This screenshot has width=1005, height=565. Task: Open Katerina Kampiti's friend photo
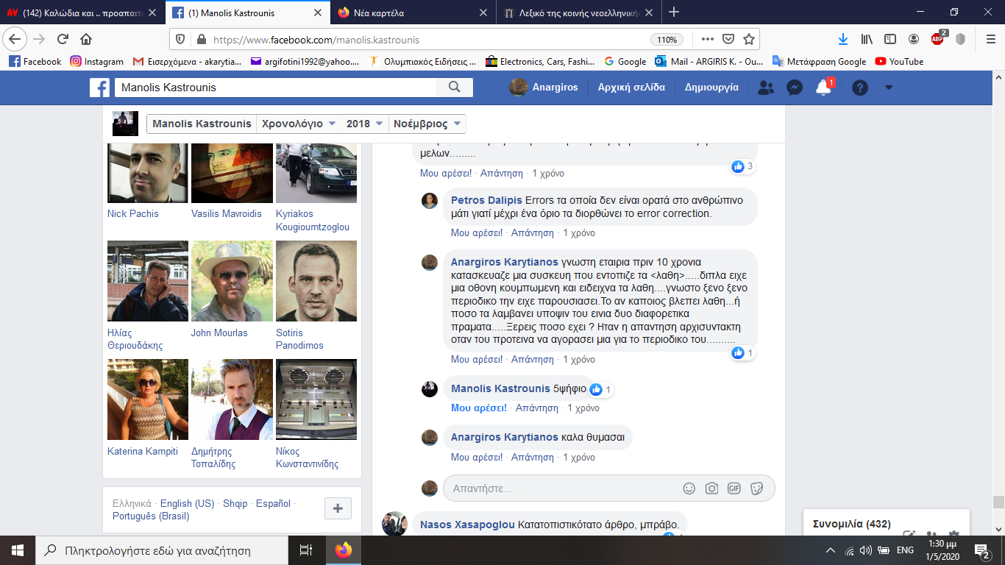pyautogui.click(x=148, y=399)
